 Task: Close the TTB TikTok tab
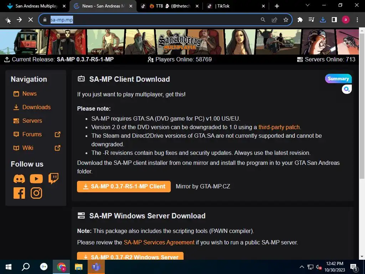tap(197, 6)
